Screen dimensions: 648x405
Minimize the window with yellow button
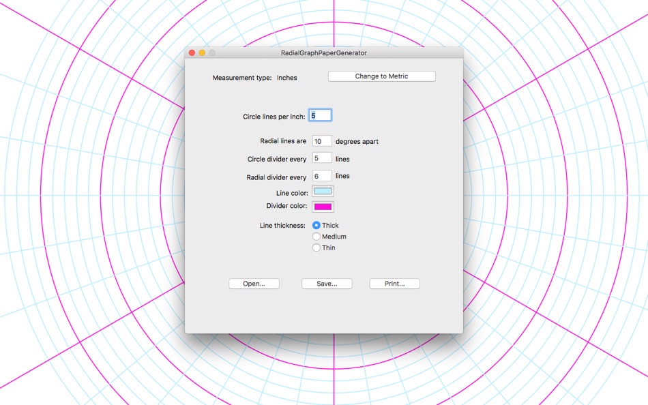(202, 53)
